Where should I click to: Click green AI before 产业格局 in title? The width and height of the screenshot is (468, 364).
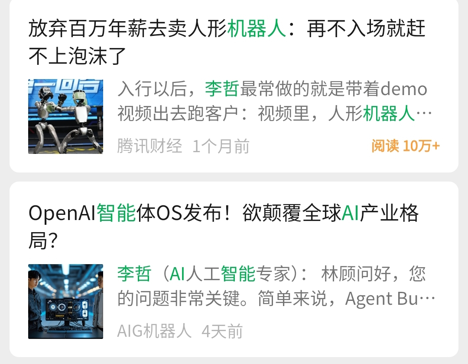tap(350, 213)
